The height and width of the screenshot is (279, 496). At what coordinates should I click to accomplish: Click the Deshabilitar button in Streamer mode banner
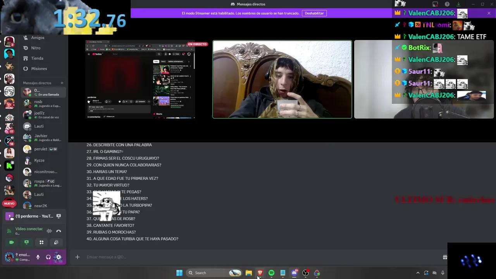click(314, 13)
